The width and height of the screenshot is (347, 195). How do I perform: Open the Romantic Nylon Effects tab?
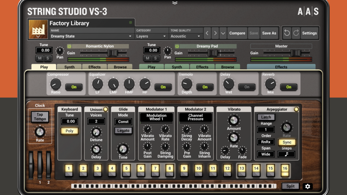pos(95,67)
